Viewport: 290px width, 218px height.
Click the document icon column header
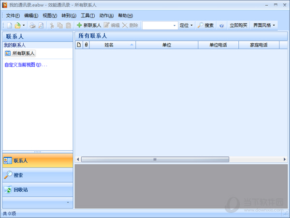[x=79, y=45]
